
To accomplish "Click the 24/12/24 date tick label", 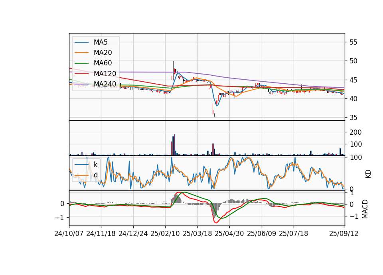I will click(133, 234).
